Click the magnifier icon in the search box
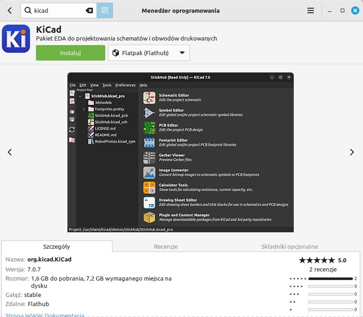 28,10
